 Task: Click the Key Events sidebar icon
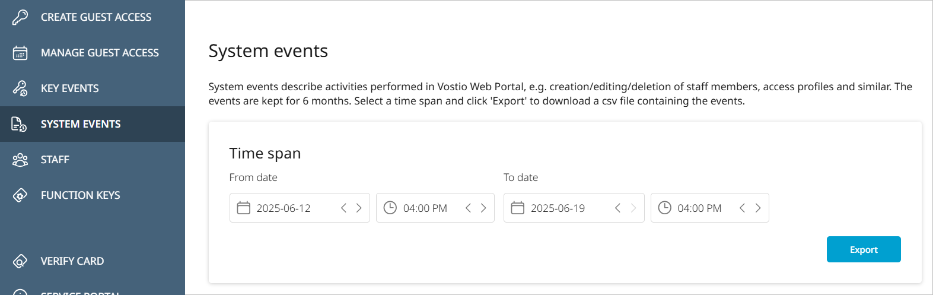(20, 88)
